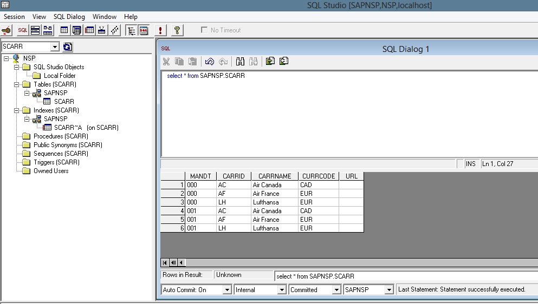Click the red exclamation Execute icon

(160, 30)
